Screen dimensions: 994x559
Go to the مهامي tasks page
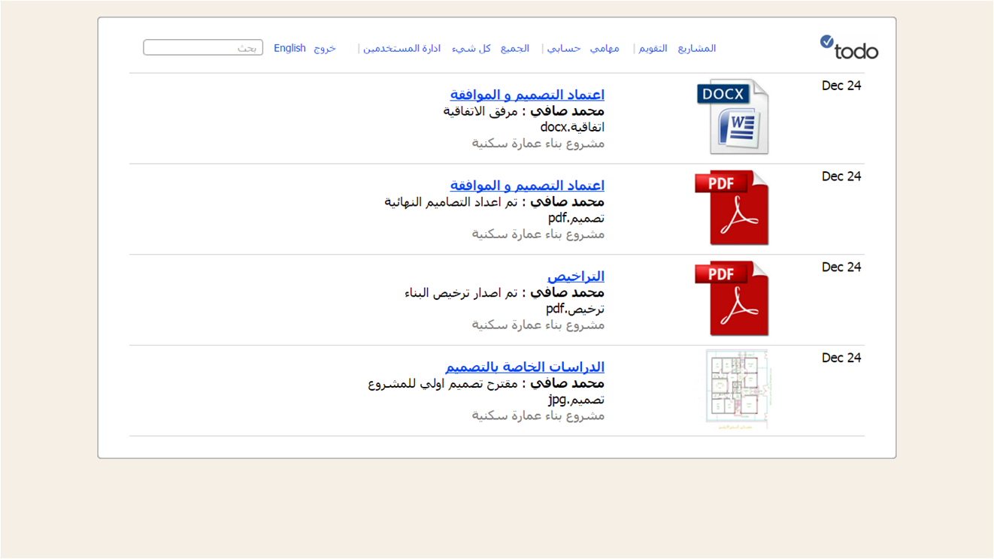[605, 48]
